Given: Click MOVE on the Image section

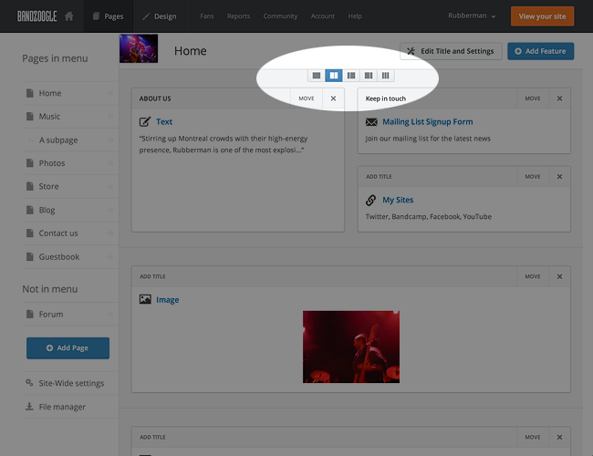Looking at the screenshot, I should point(533,276).
